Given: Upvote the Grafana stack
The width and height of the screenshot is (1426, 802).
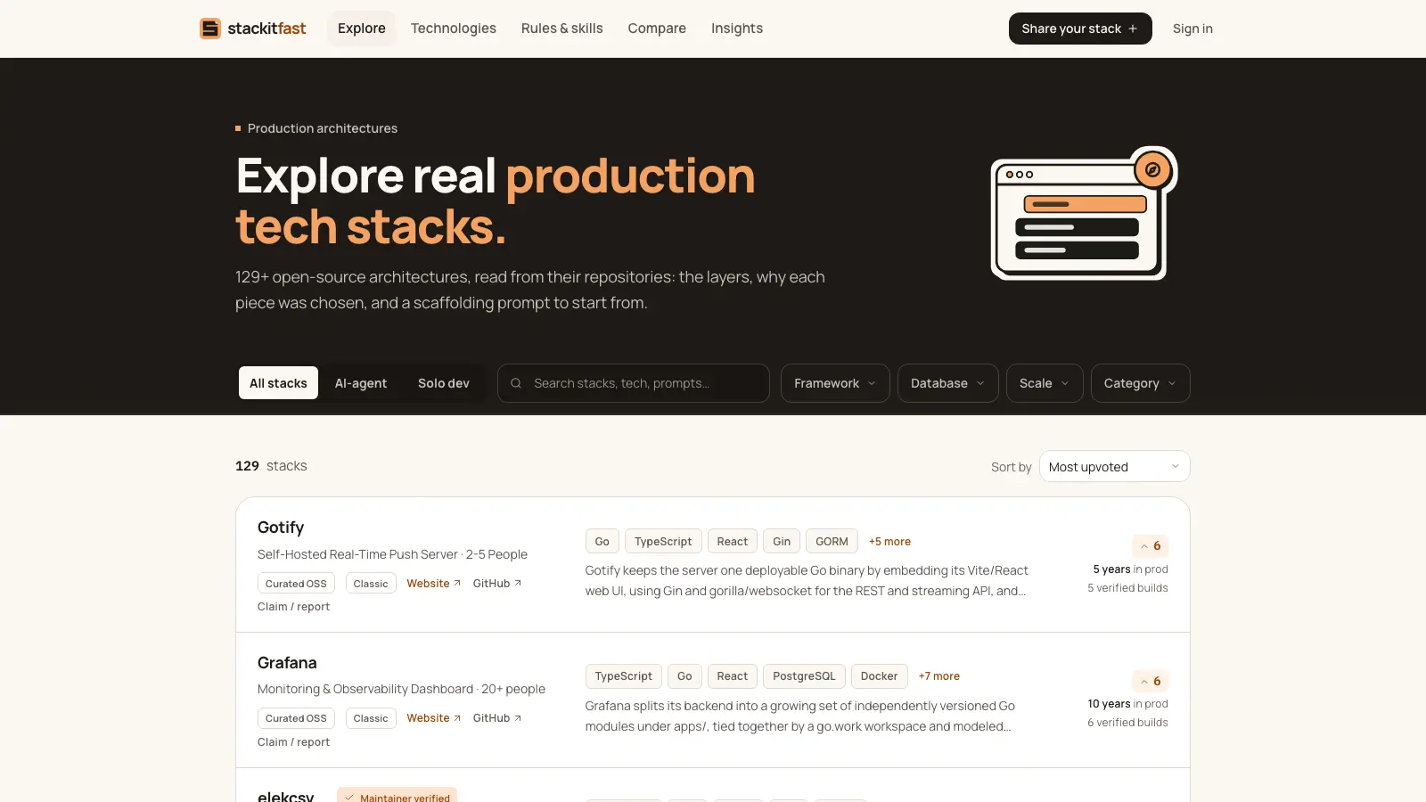Looking at the screenshot, I should pyautogui.click(x=1150, y=682).
